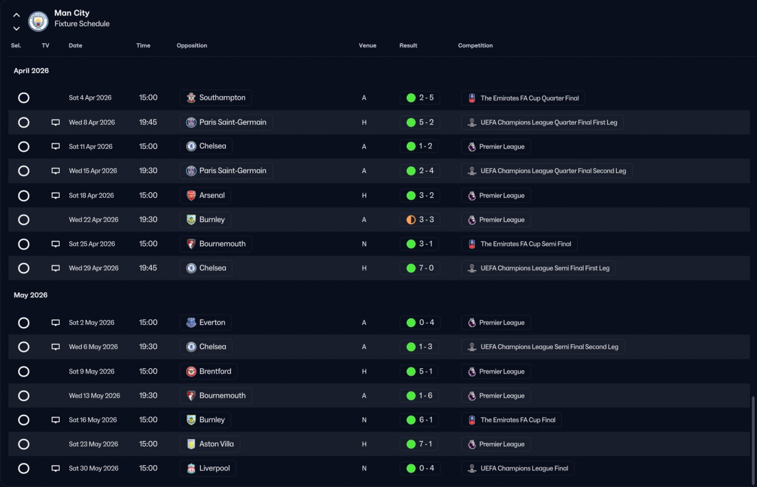Click the Burnley badge in the 22 Apr row
This screenshot has height=487, width=757.
click(191, 220)
